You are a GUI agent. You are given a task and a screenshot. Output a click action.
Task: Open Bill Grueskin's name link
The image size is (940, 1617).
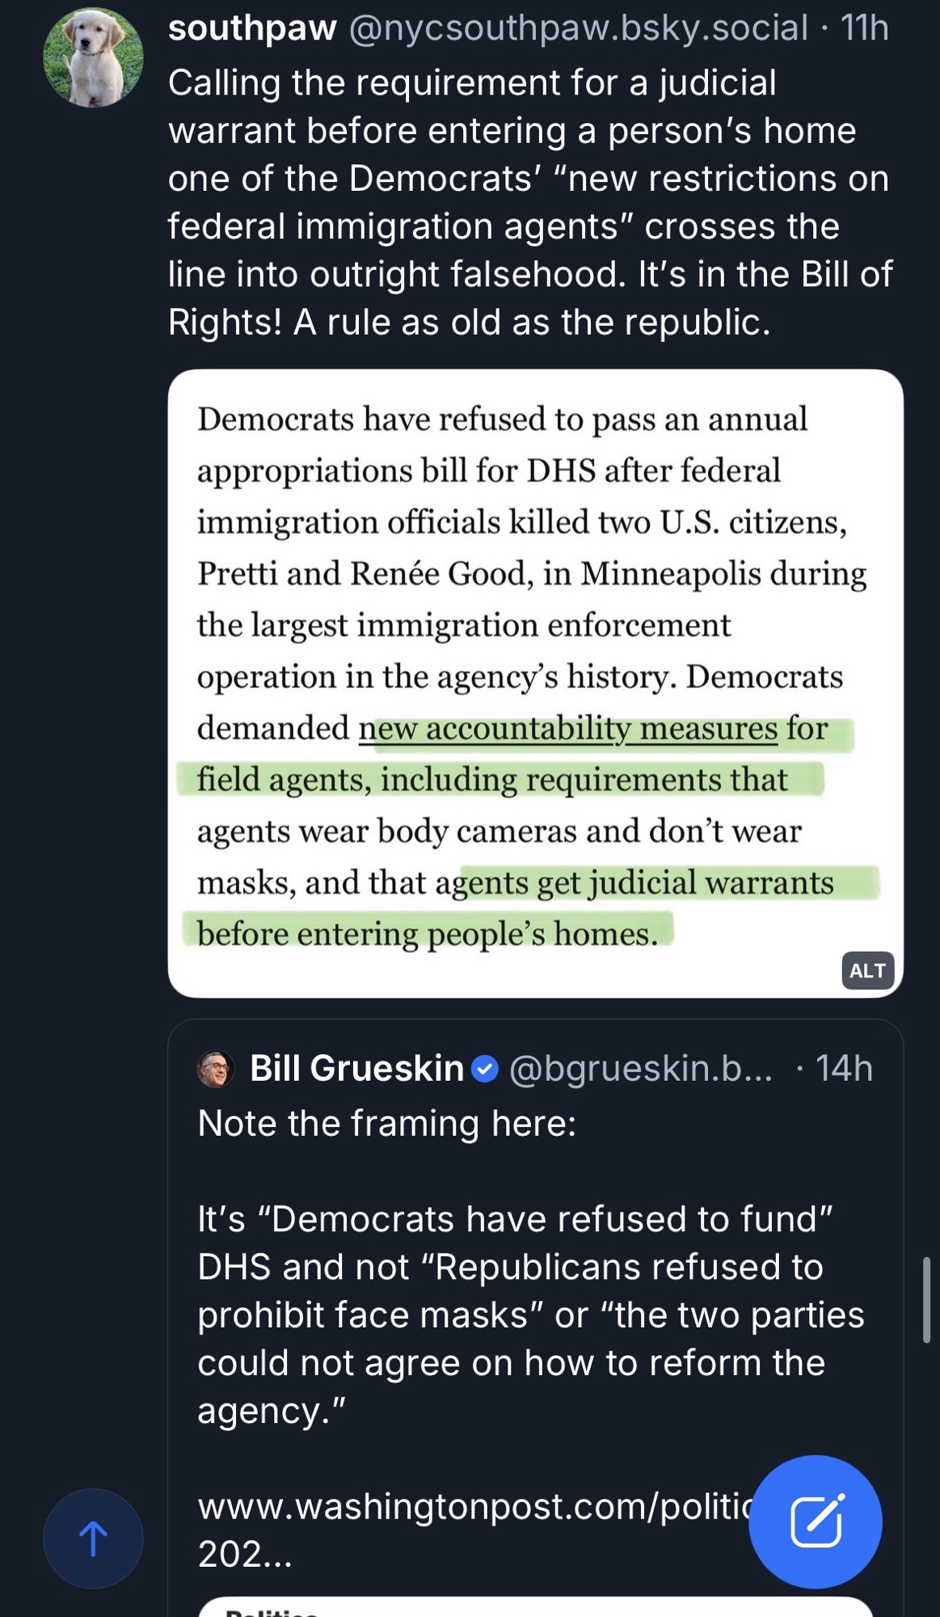click(x=356, y=1069)
